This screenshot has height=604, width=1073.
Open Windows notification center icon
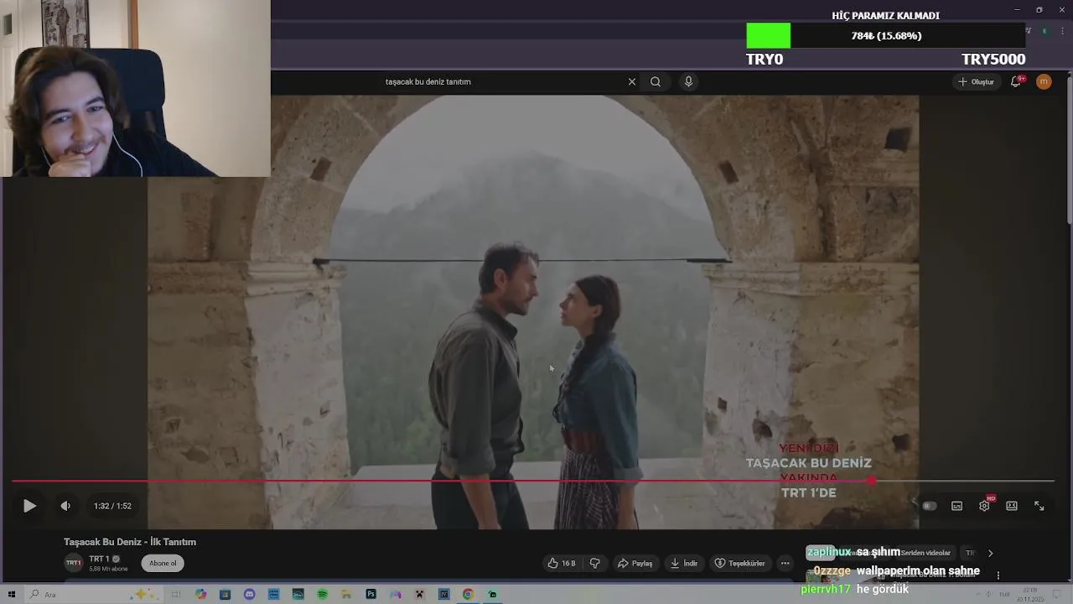[1058, 594]
